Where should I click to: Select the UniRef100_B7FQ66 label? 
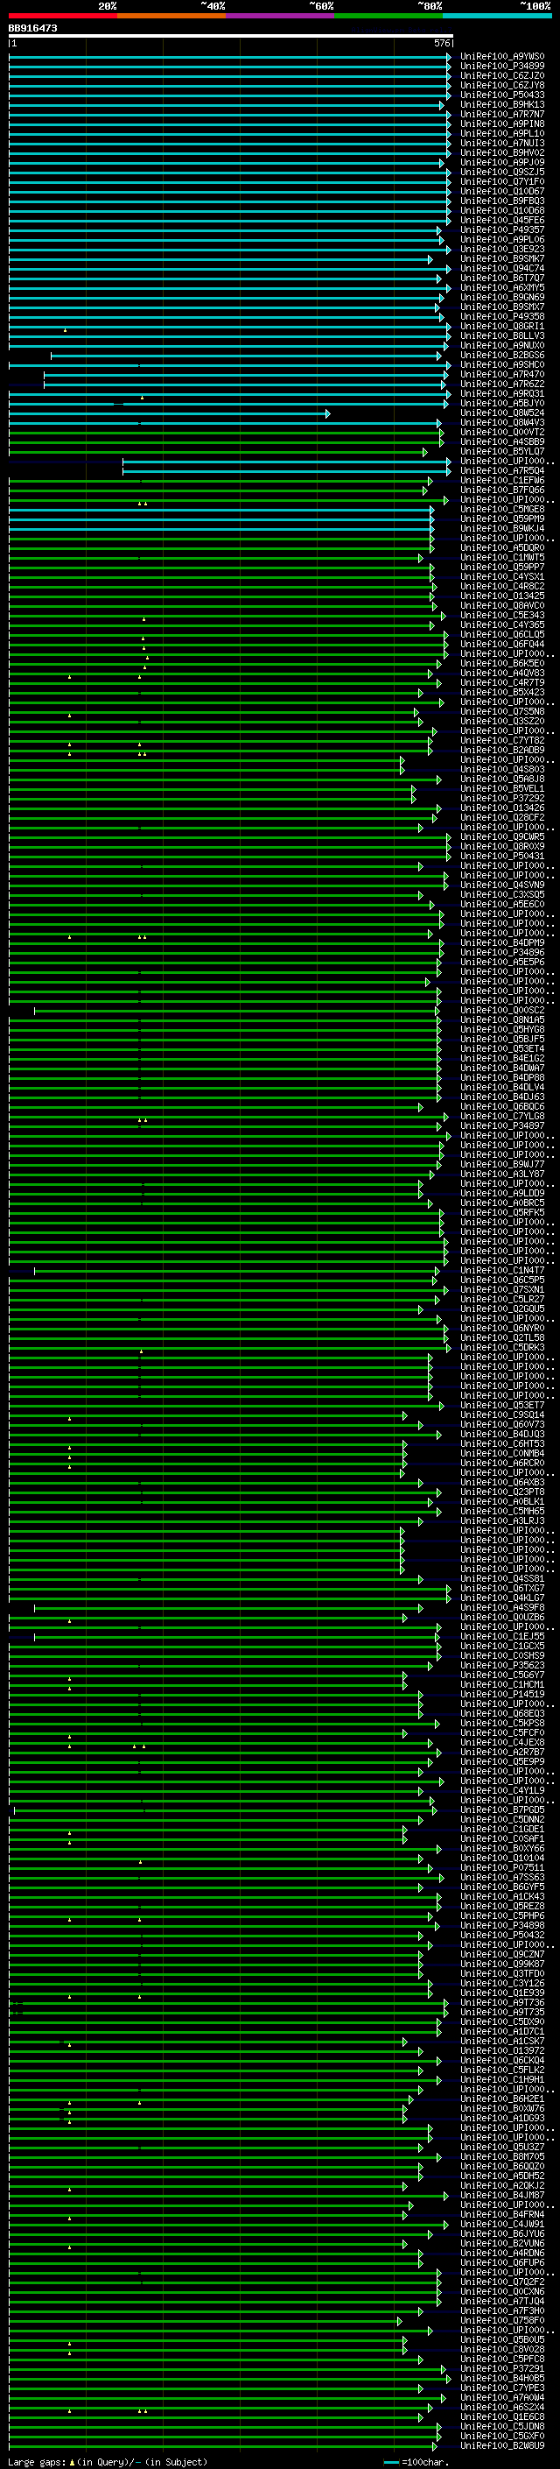point(501,490)
